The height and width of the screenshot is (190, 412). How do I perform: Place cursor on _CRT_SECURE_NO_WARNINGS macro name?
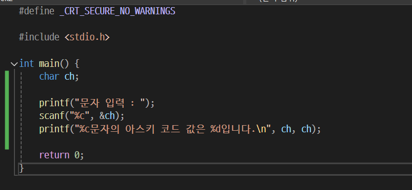[117, 11]
